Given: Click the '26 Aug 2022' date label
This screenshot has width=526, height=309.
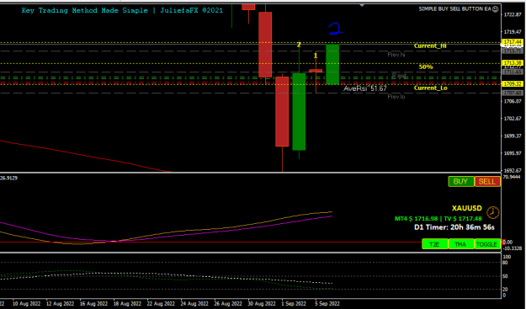Looking at the screenshot, I should click(228, 304).
